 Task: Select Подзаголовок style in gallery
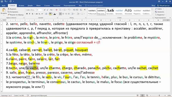pos(137,12)
